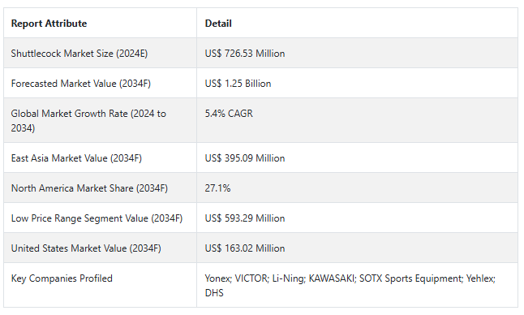524x315 pixels.
Task: Click the US$ 163.02 Million value
Action: click(245, 248)
